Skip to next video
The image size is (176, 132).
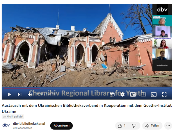click(x=19, y=94)
